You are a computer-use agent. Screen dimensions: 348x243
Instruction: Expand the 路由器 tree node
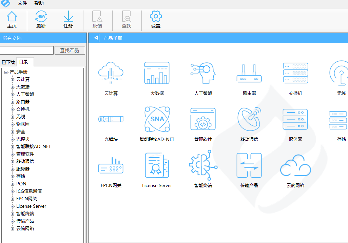pyautogui.click(x=12, y=102)
